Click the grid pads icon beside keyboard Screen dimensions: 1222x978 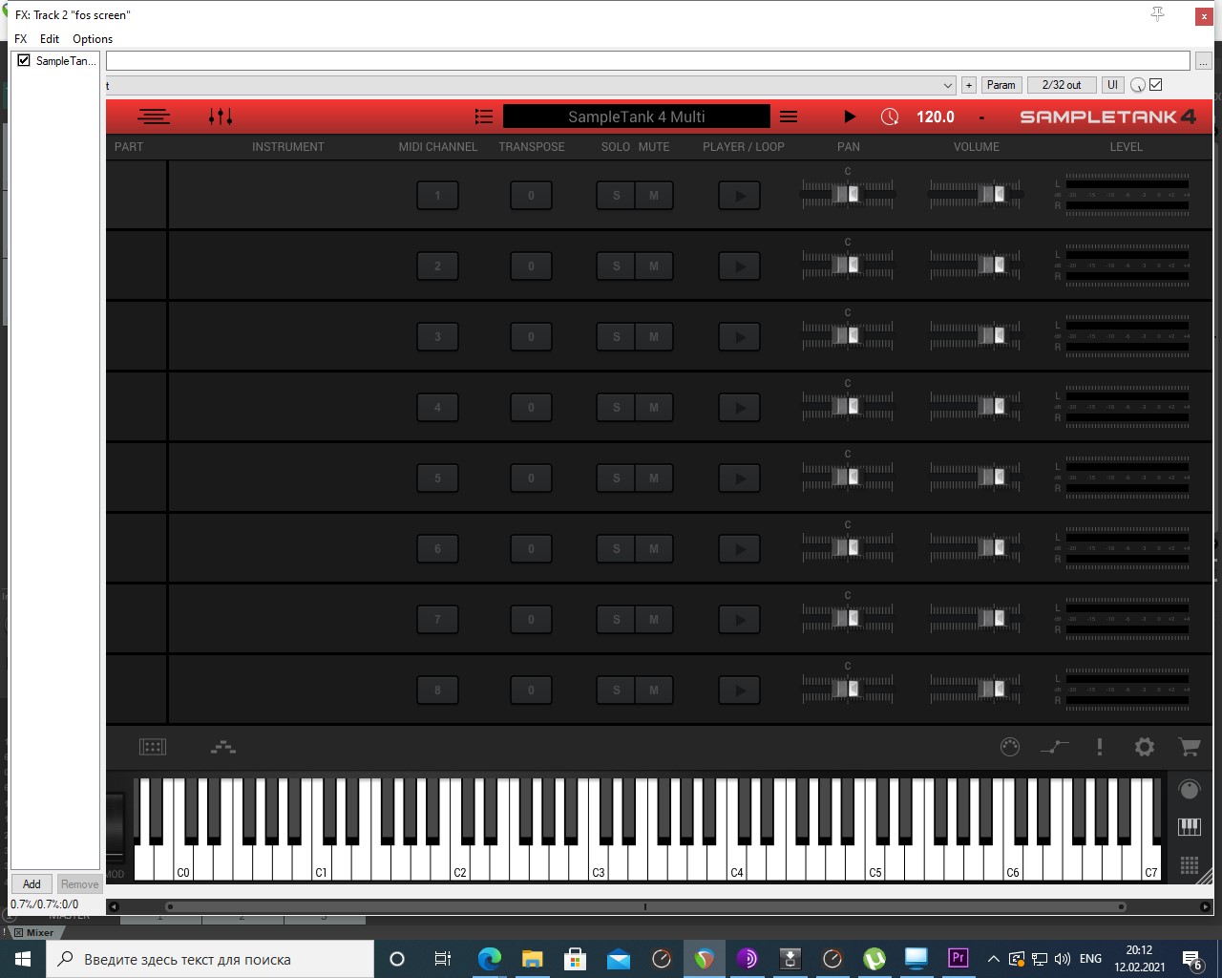1189,865
